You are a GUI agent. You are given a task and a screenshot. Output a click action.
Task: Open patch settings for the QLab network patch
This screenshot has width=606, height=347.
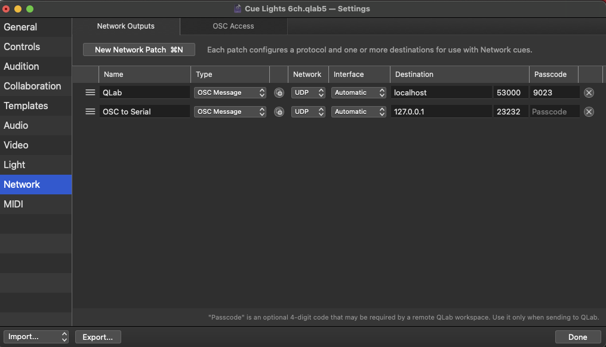coord(279,92)
